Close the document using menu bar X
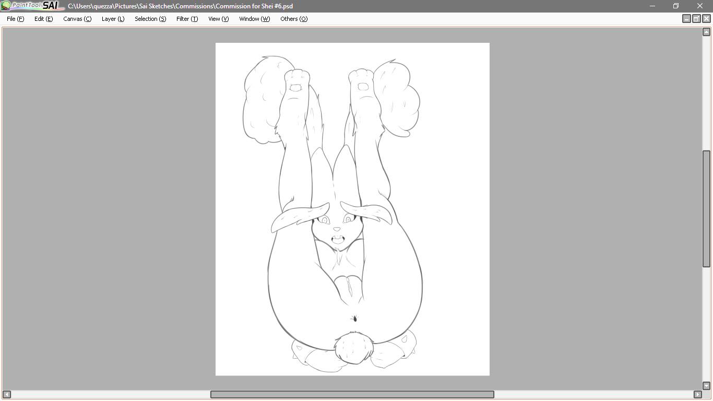 click(706, 19)
